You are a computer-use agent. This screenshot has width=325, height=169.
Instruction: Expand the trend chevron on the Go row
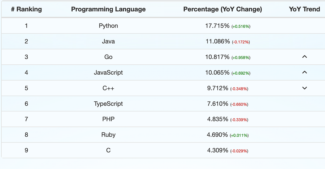(304, 57)
